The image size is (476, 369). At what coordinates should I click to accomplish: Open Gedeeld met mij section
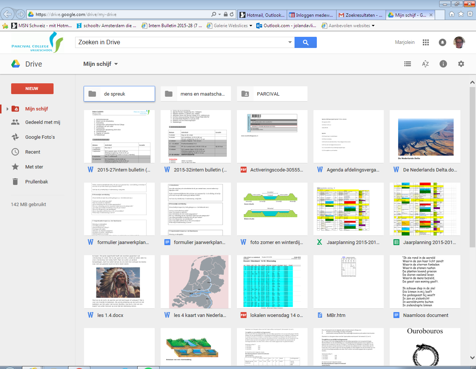(x=42, y=122)
